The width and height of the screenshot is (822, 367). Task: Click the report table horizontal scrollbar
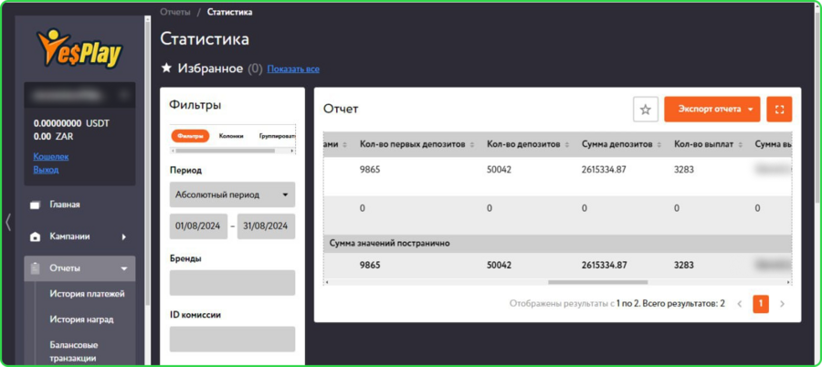pos(597,282)
